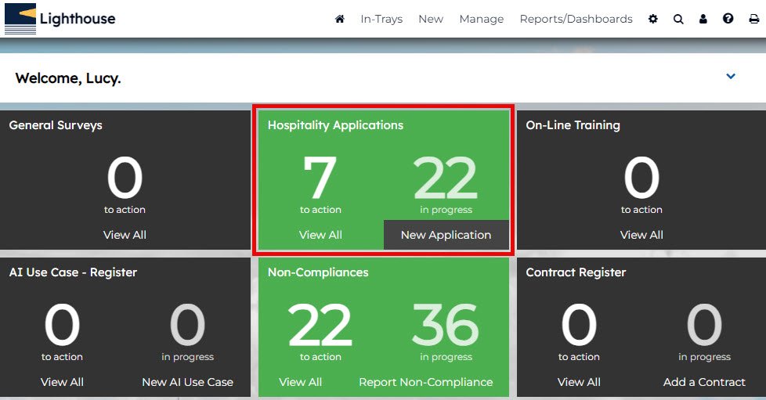Click the 22 Non-Compliances to action count
This screenshot has height=400, width=766.
(x=320, y=326)
